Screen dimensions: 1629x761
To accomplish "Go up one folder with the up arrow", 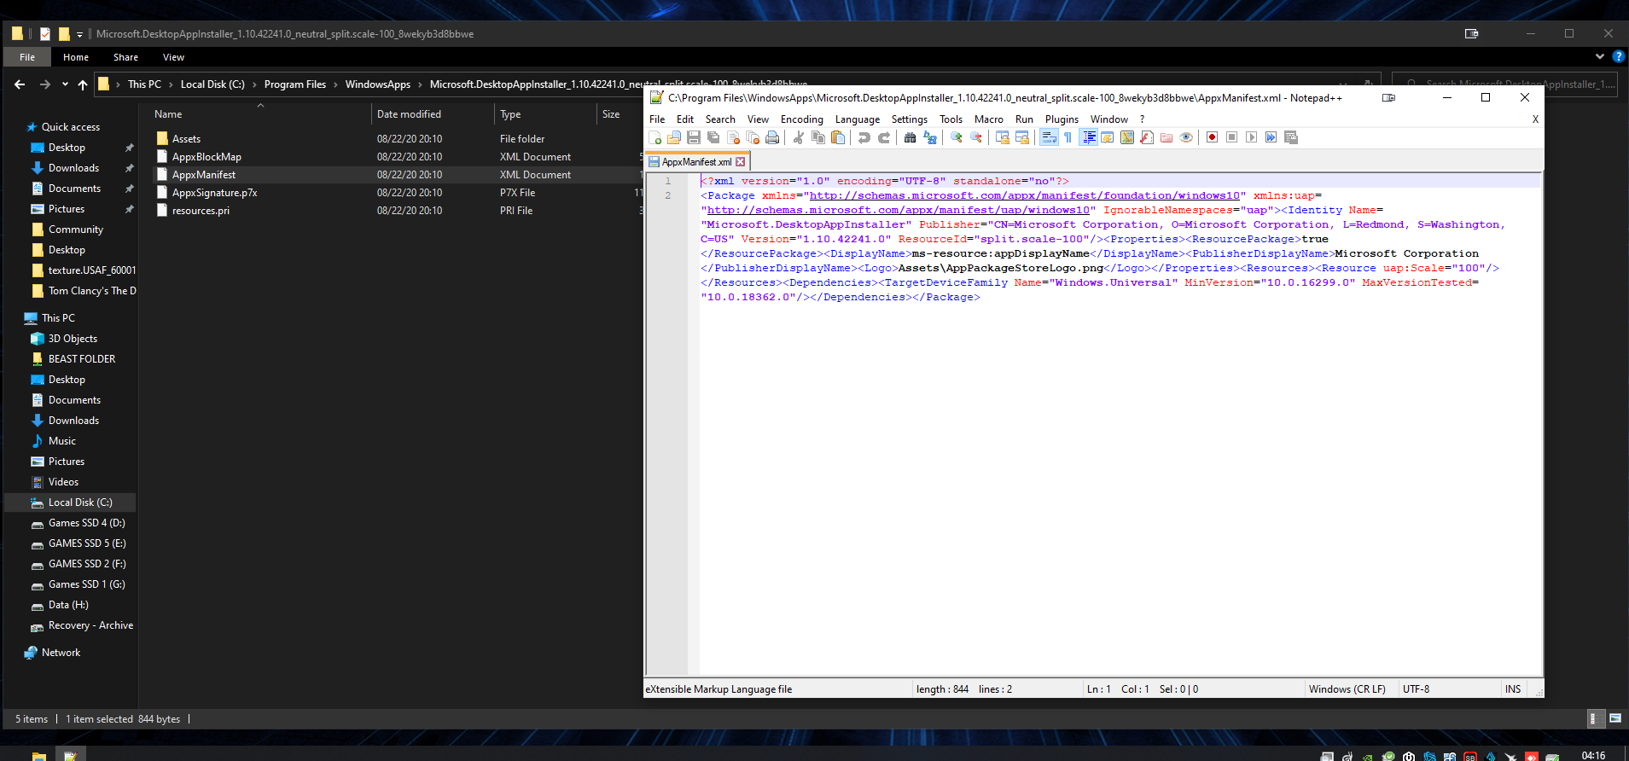I will pyautogui.click(x=83, y=84).
